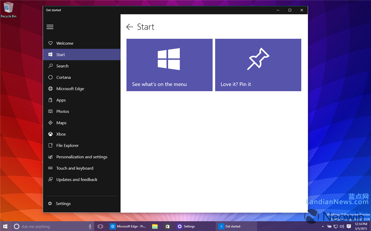Open the Maps topic icon

(x=50, y=122)
